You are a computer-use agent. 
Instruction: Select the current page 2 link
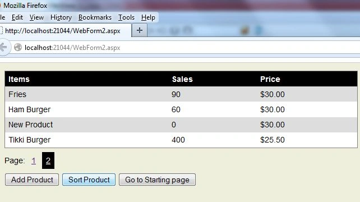[48, 160]
